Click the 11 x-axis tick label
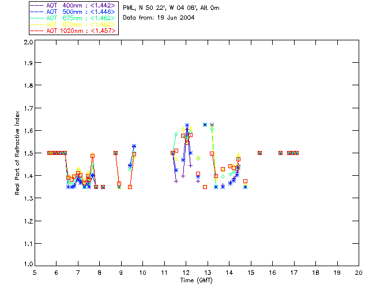 pos(164,273)
